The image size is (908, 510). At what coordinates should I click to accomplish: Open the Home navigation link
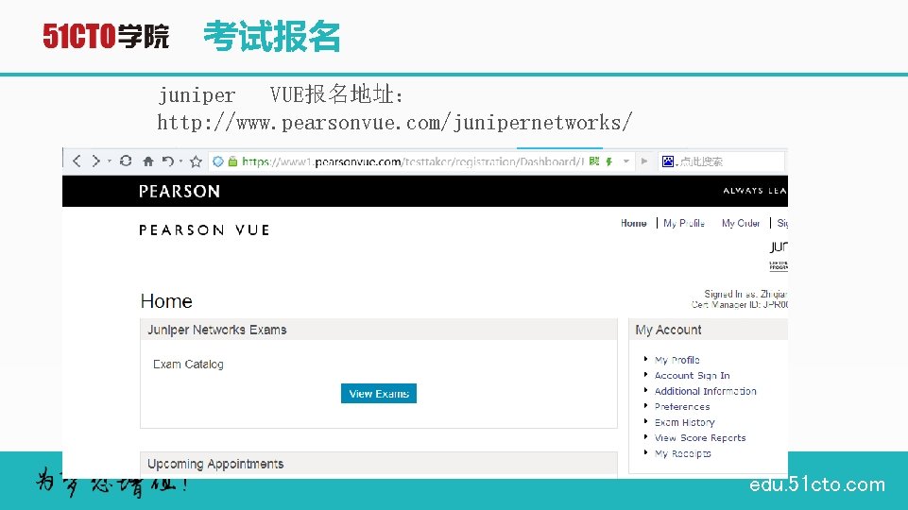[633, 223]
